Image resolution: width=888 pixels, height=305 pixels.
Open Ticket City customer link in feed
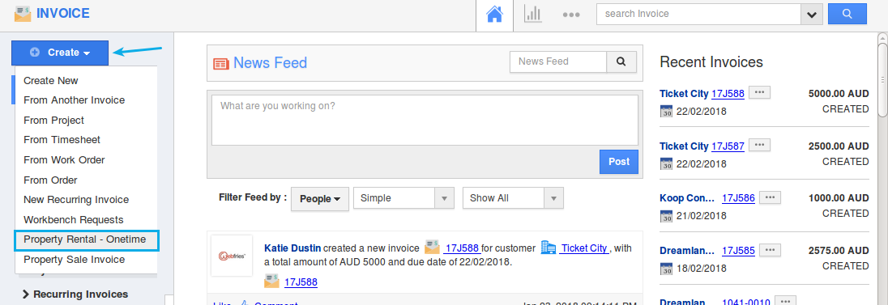pos(585,248)
